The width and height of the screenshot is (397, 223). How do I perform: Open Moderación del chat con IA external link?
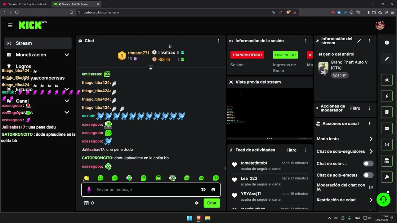(x=371, y=187)
